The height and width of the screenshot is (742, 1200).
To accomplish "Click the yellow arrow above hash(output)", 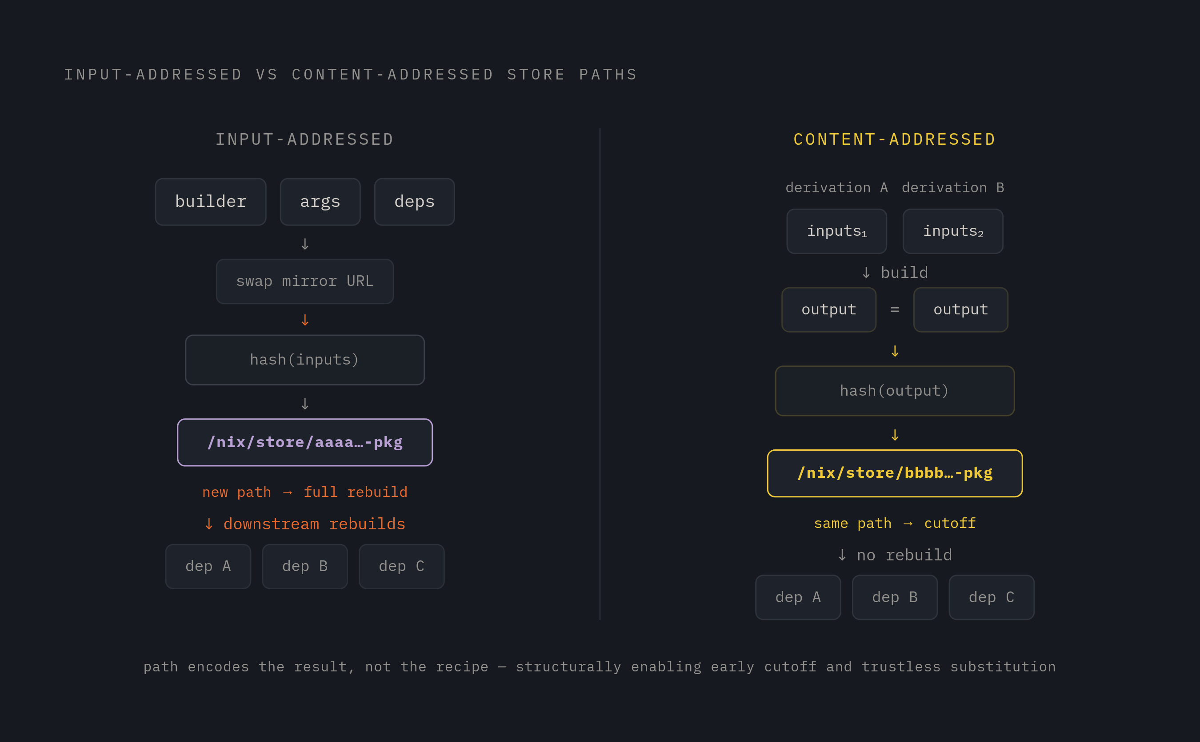I will (x=895, y=351).
